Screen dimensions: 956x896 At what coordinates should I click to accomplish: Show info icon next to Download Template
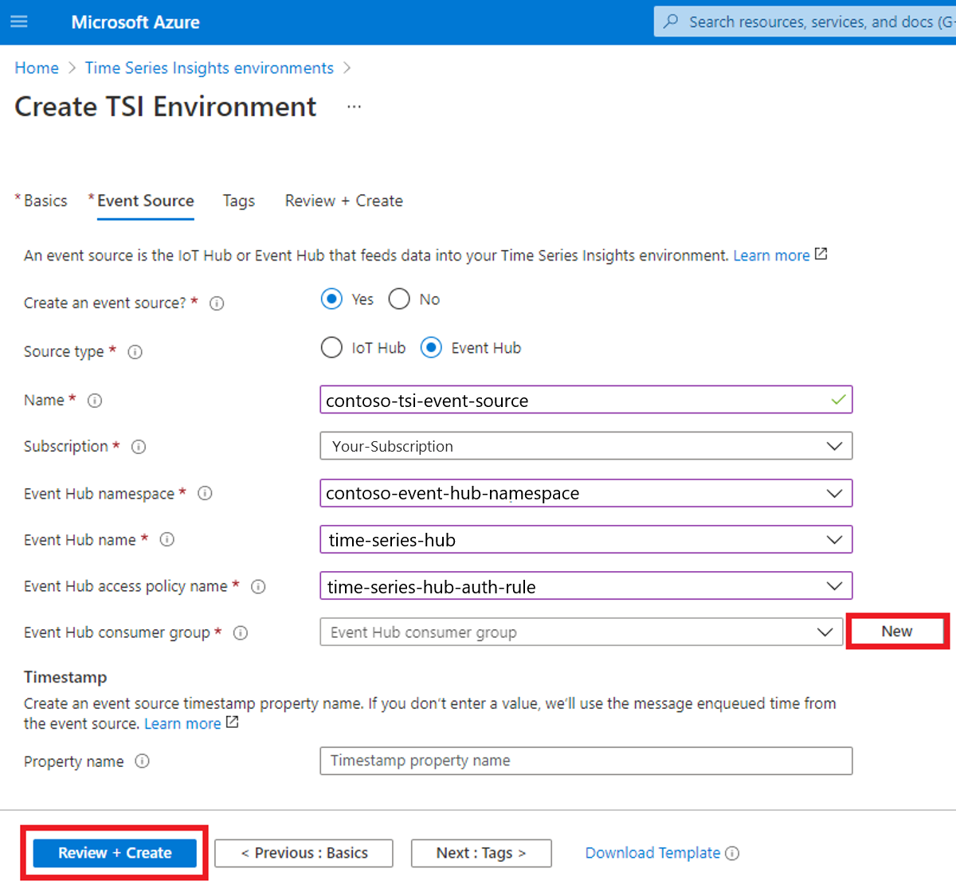(732, 853)
